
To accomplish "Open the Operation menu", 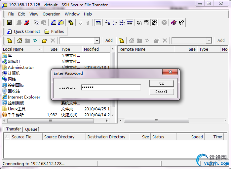I will tap(52, 14).
